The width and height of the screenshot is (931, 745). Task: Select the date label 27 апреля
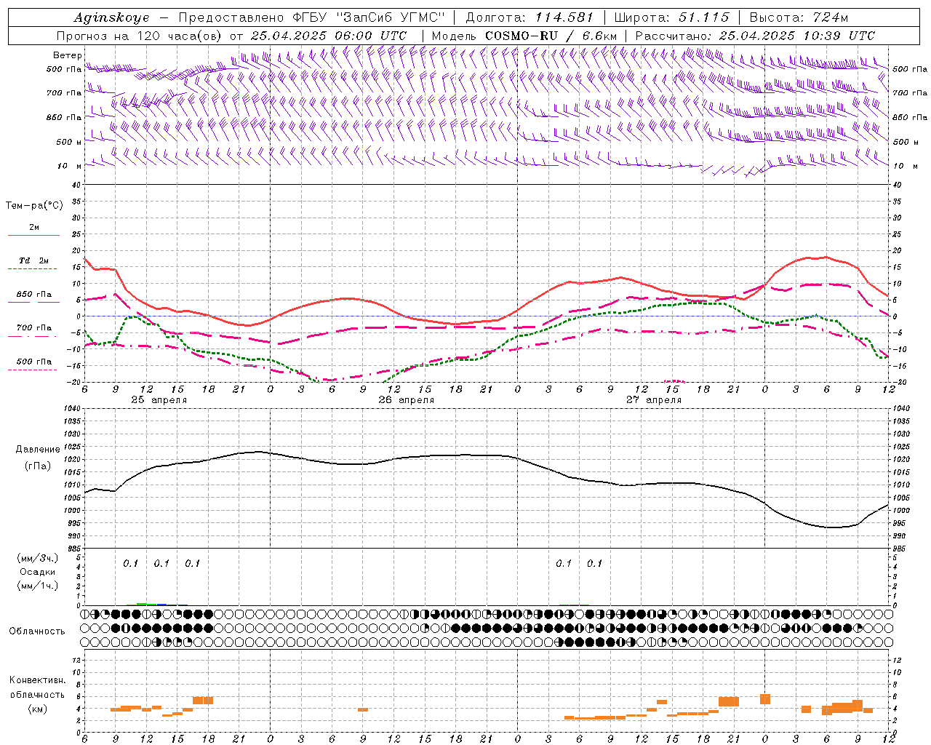(654, 400)
